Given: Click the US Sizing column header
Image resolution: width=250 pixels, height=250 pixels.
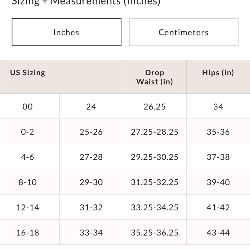Looking at the screenshot, I should (27, 72).
